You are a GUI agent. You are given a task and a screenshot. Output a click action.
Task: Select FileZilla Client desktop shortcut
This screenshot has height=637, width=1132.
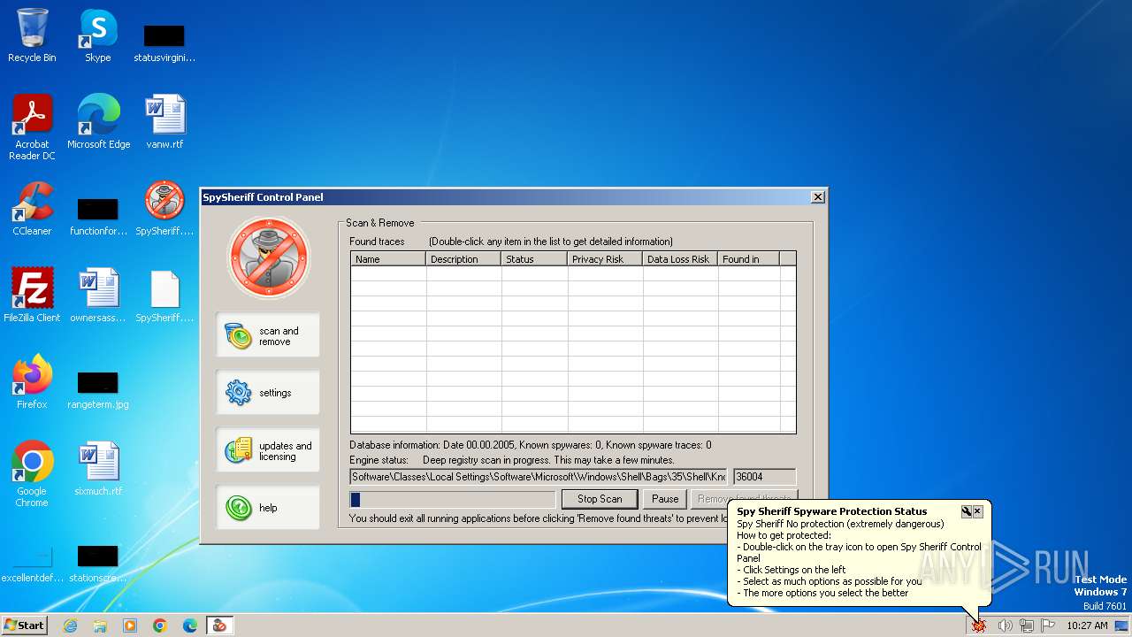[x=32, y=295]
